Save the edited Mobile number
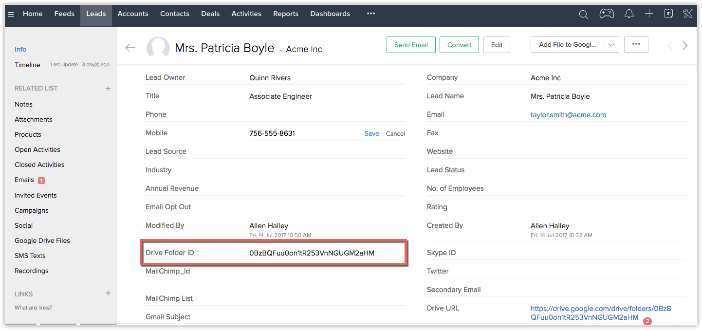The height and width of the screenshot is (330, 702). tap(371, 133)
